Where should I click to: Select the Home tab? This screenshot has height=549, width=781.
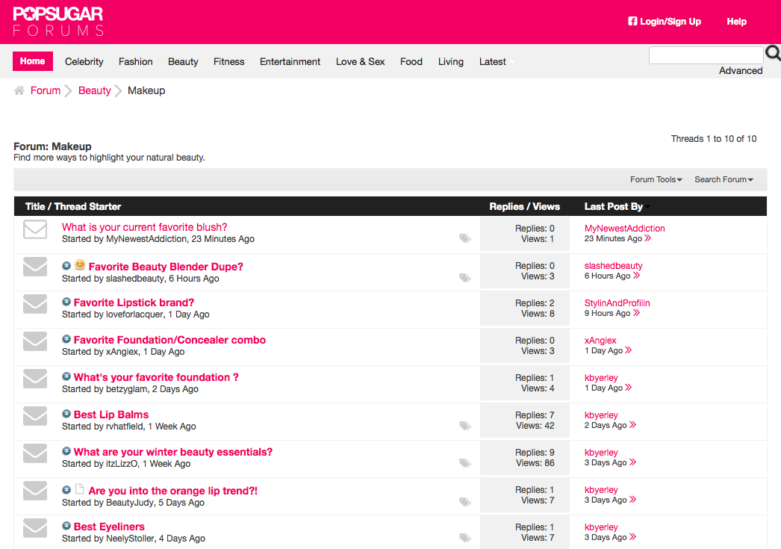pyautogui.click(x=32, y=61)
